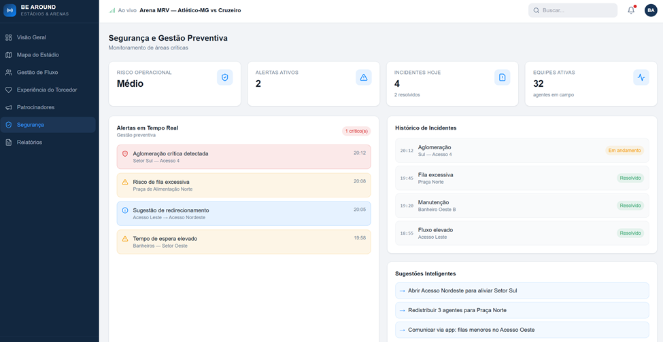Select the Fila excessiva Praça Norte incident
The height and width of the screenshot is (342, 663).
point(522,178)
